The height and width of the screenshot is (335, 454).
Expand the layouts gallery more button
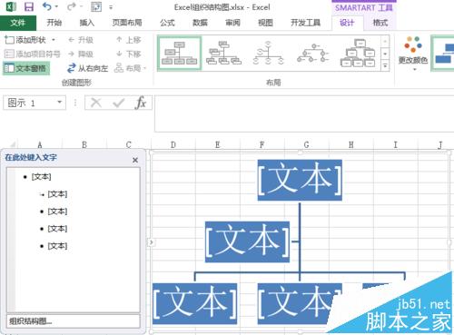385,65
